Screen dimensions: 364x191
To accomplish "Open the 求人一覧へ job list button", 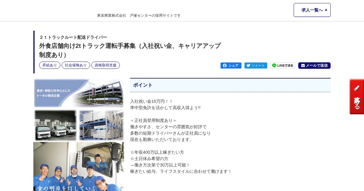I will pos(312,10).
